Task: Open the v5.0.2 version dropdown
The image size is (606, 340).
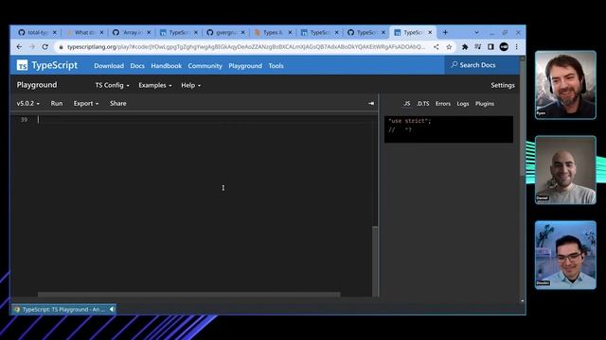Action: point(27,103)
